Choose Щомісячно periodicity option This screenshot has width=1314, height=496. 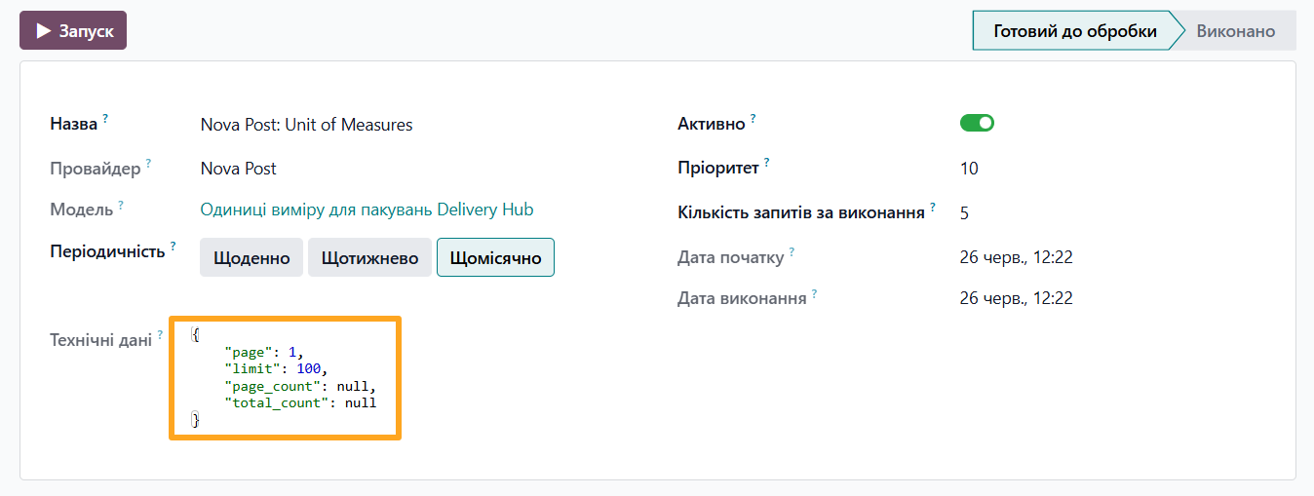(495, 257)
